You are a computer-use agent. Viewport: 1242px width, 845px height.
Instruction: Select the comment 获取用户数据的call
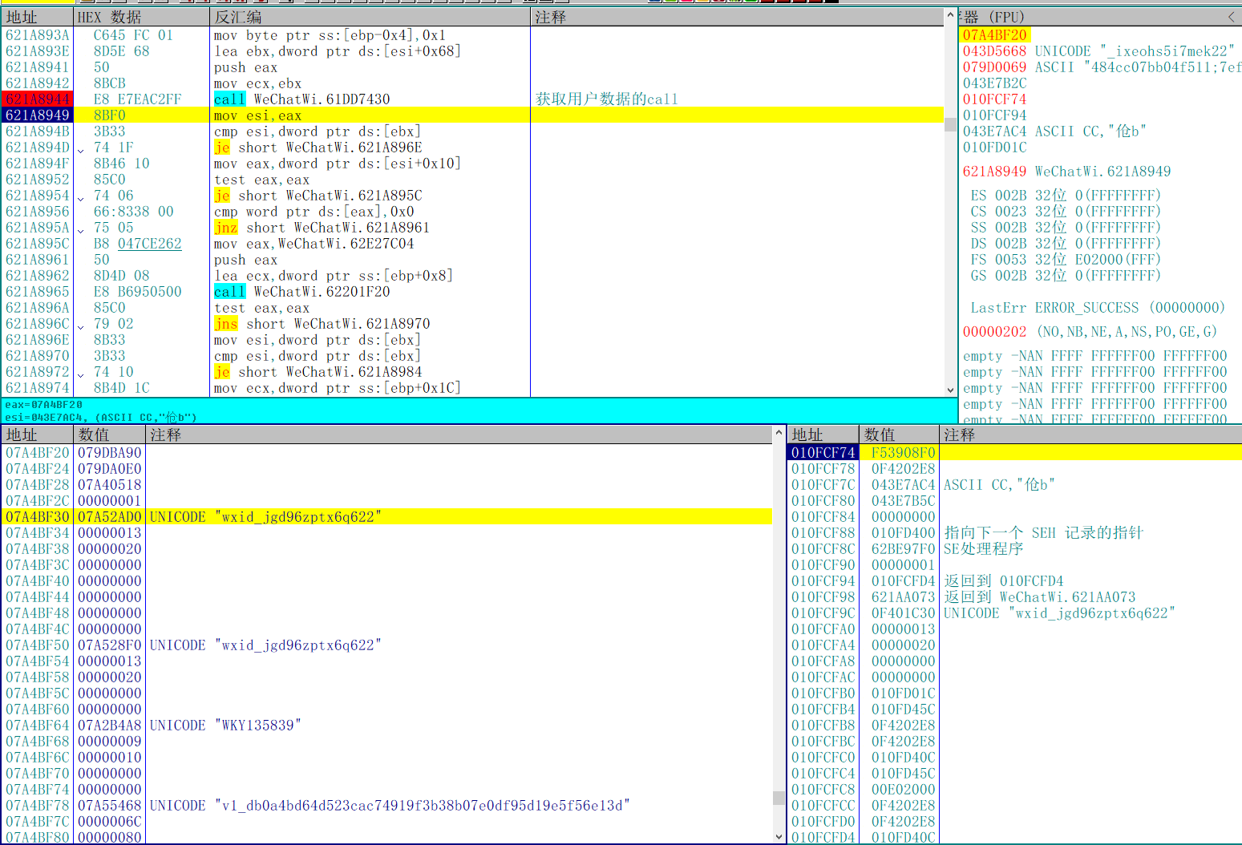tap(607, 99)
